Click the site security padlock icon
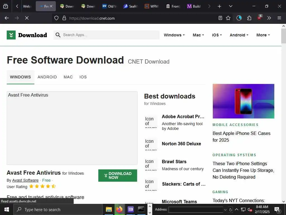Viewport: 286px width, 215px height. click(x=64, y=18)
